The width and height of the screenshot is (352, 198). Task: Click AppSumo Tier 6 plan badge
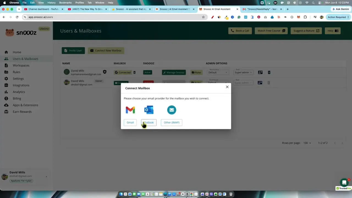click(21, 181)
